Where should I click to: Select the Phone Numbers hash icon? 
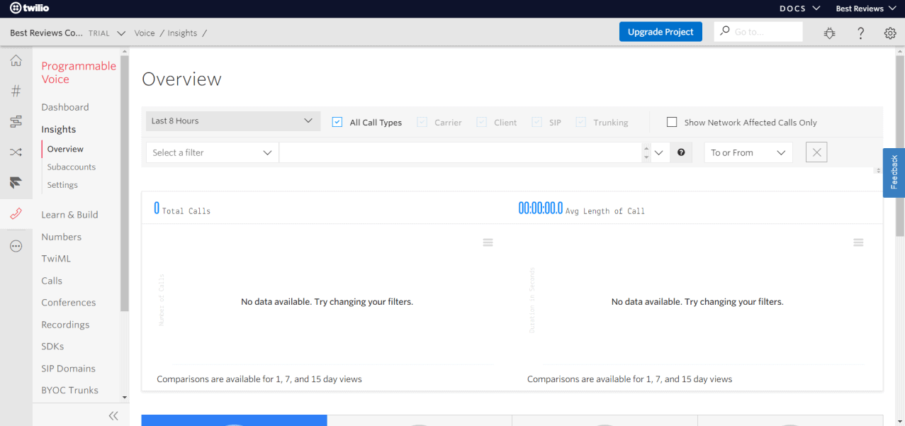pos(16,91)
